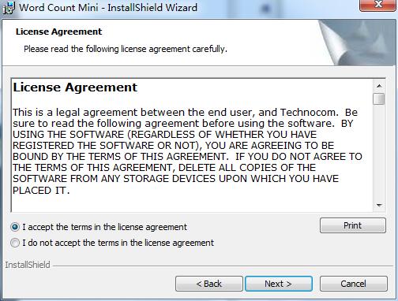Click the bold License Agreement heading in the text box

click(75, 87)
